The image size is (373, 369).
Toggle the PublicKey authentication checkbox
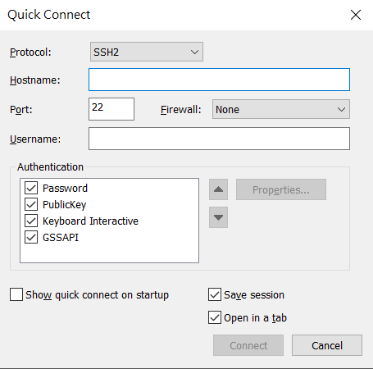pos(31,204)
